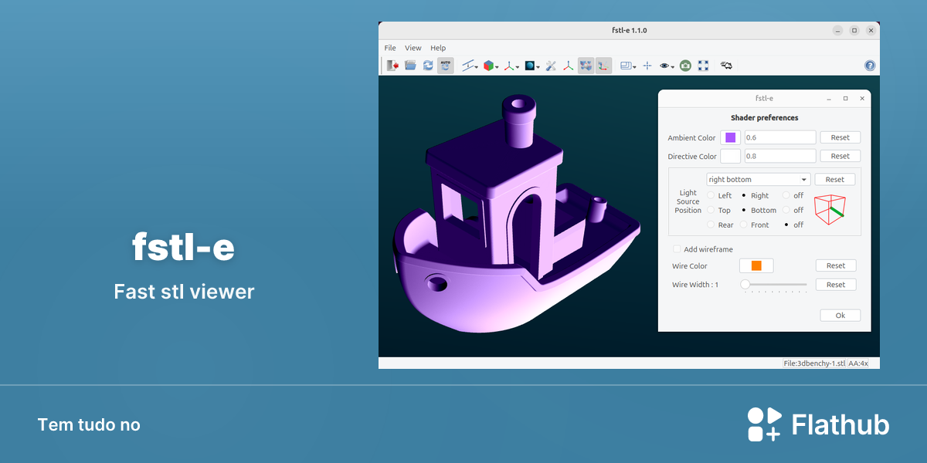This screenshot has height=463, width=927.
Task: Open preferences with the wrench tools icon
Action: (551, 66)
